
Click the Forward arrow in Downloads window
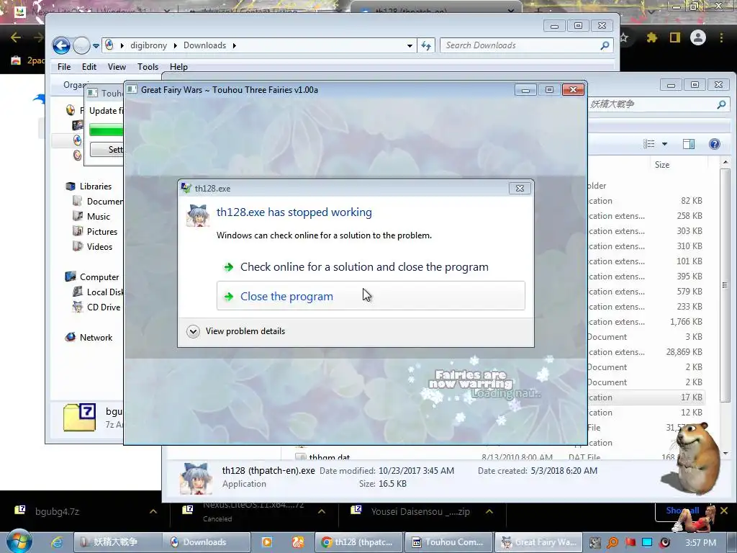coord(81,45)
